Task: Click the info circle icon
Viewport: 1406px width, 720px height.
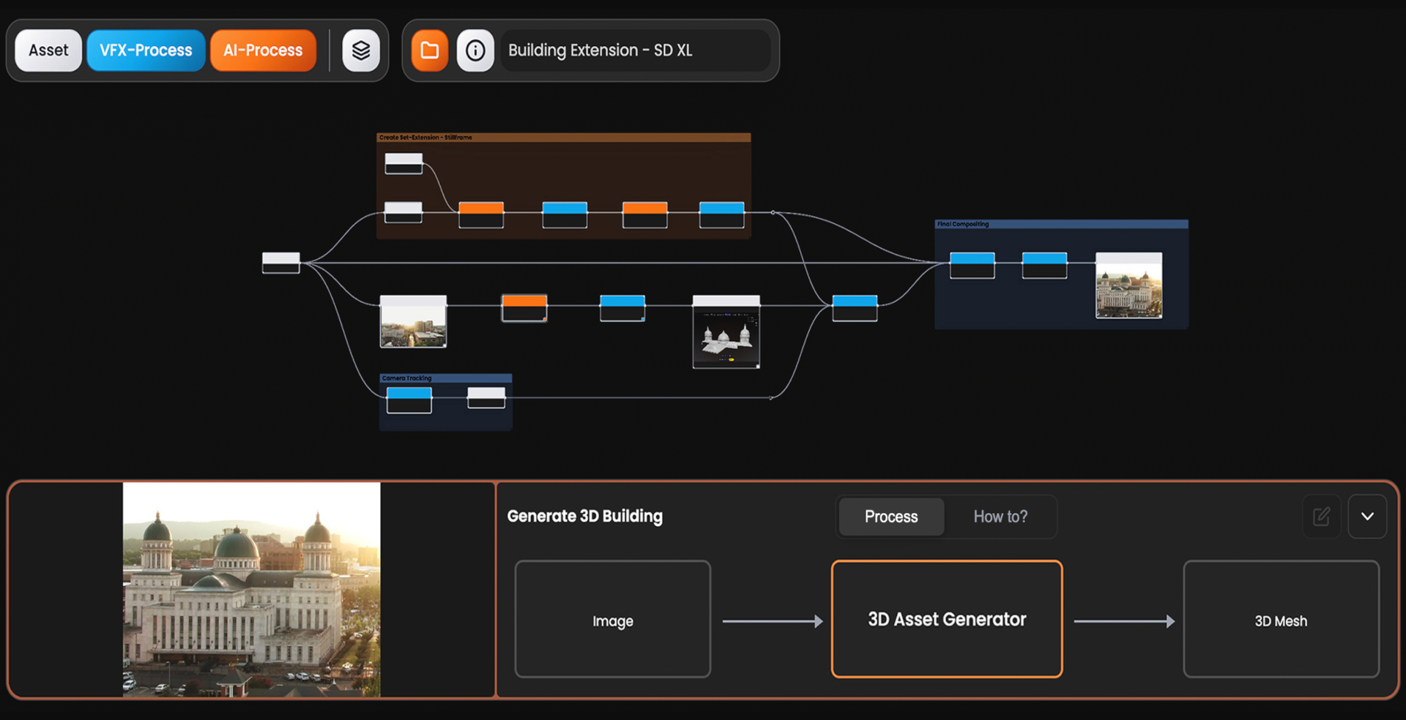Action: (x=475, y=50)
